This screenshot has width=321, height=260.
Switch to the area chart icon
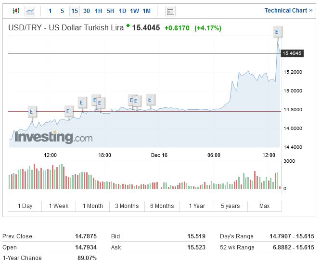pos(30,11)
